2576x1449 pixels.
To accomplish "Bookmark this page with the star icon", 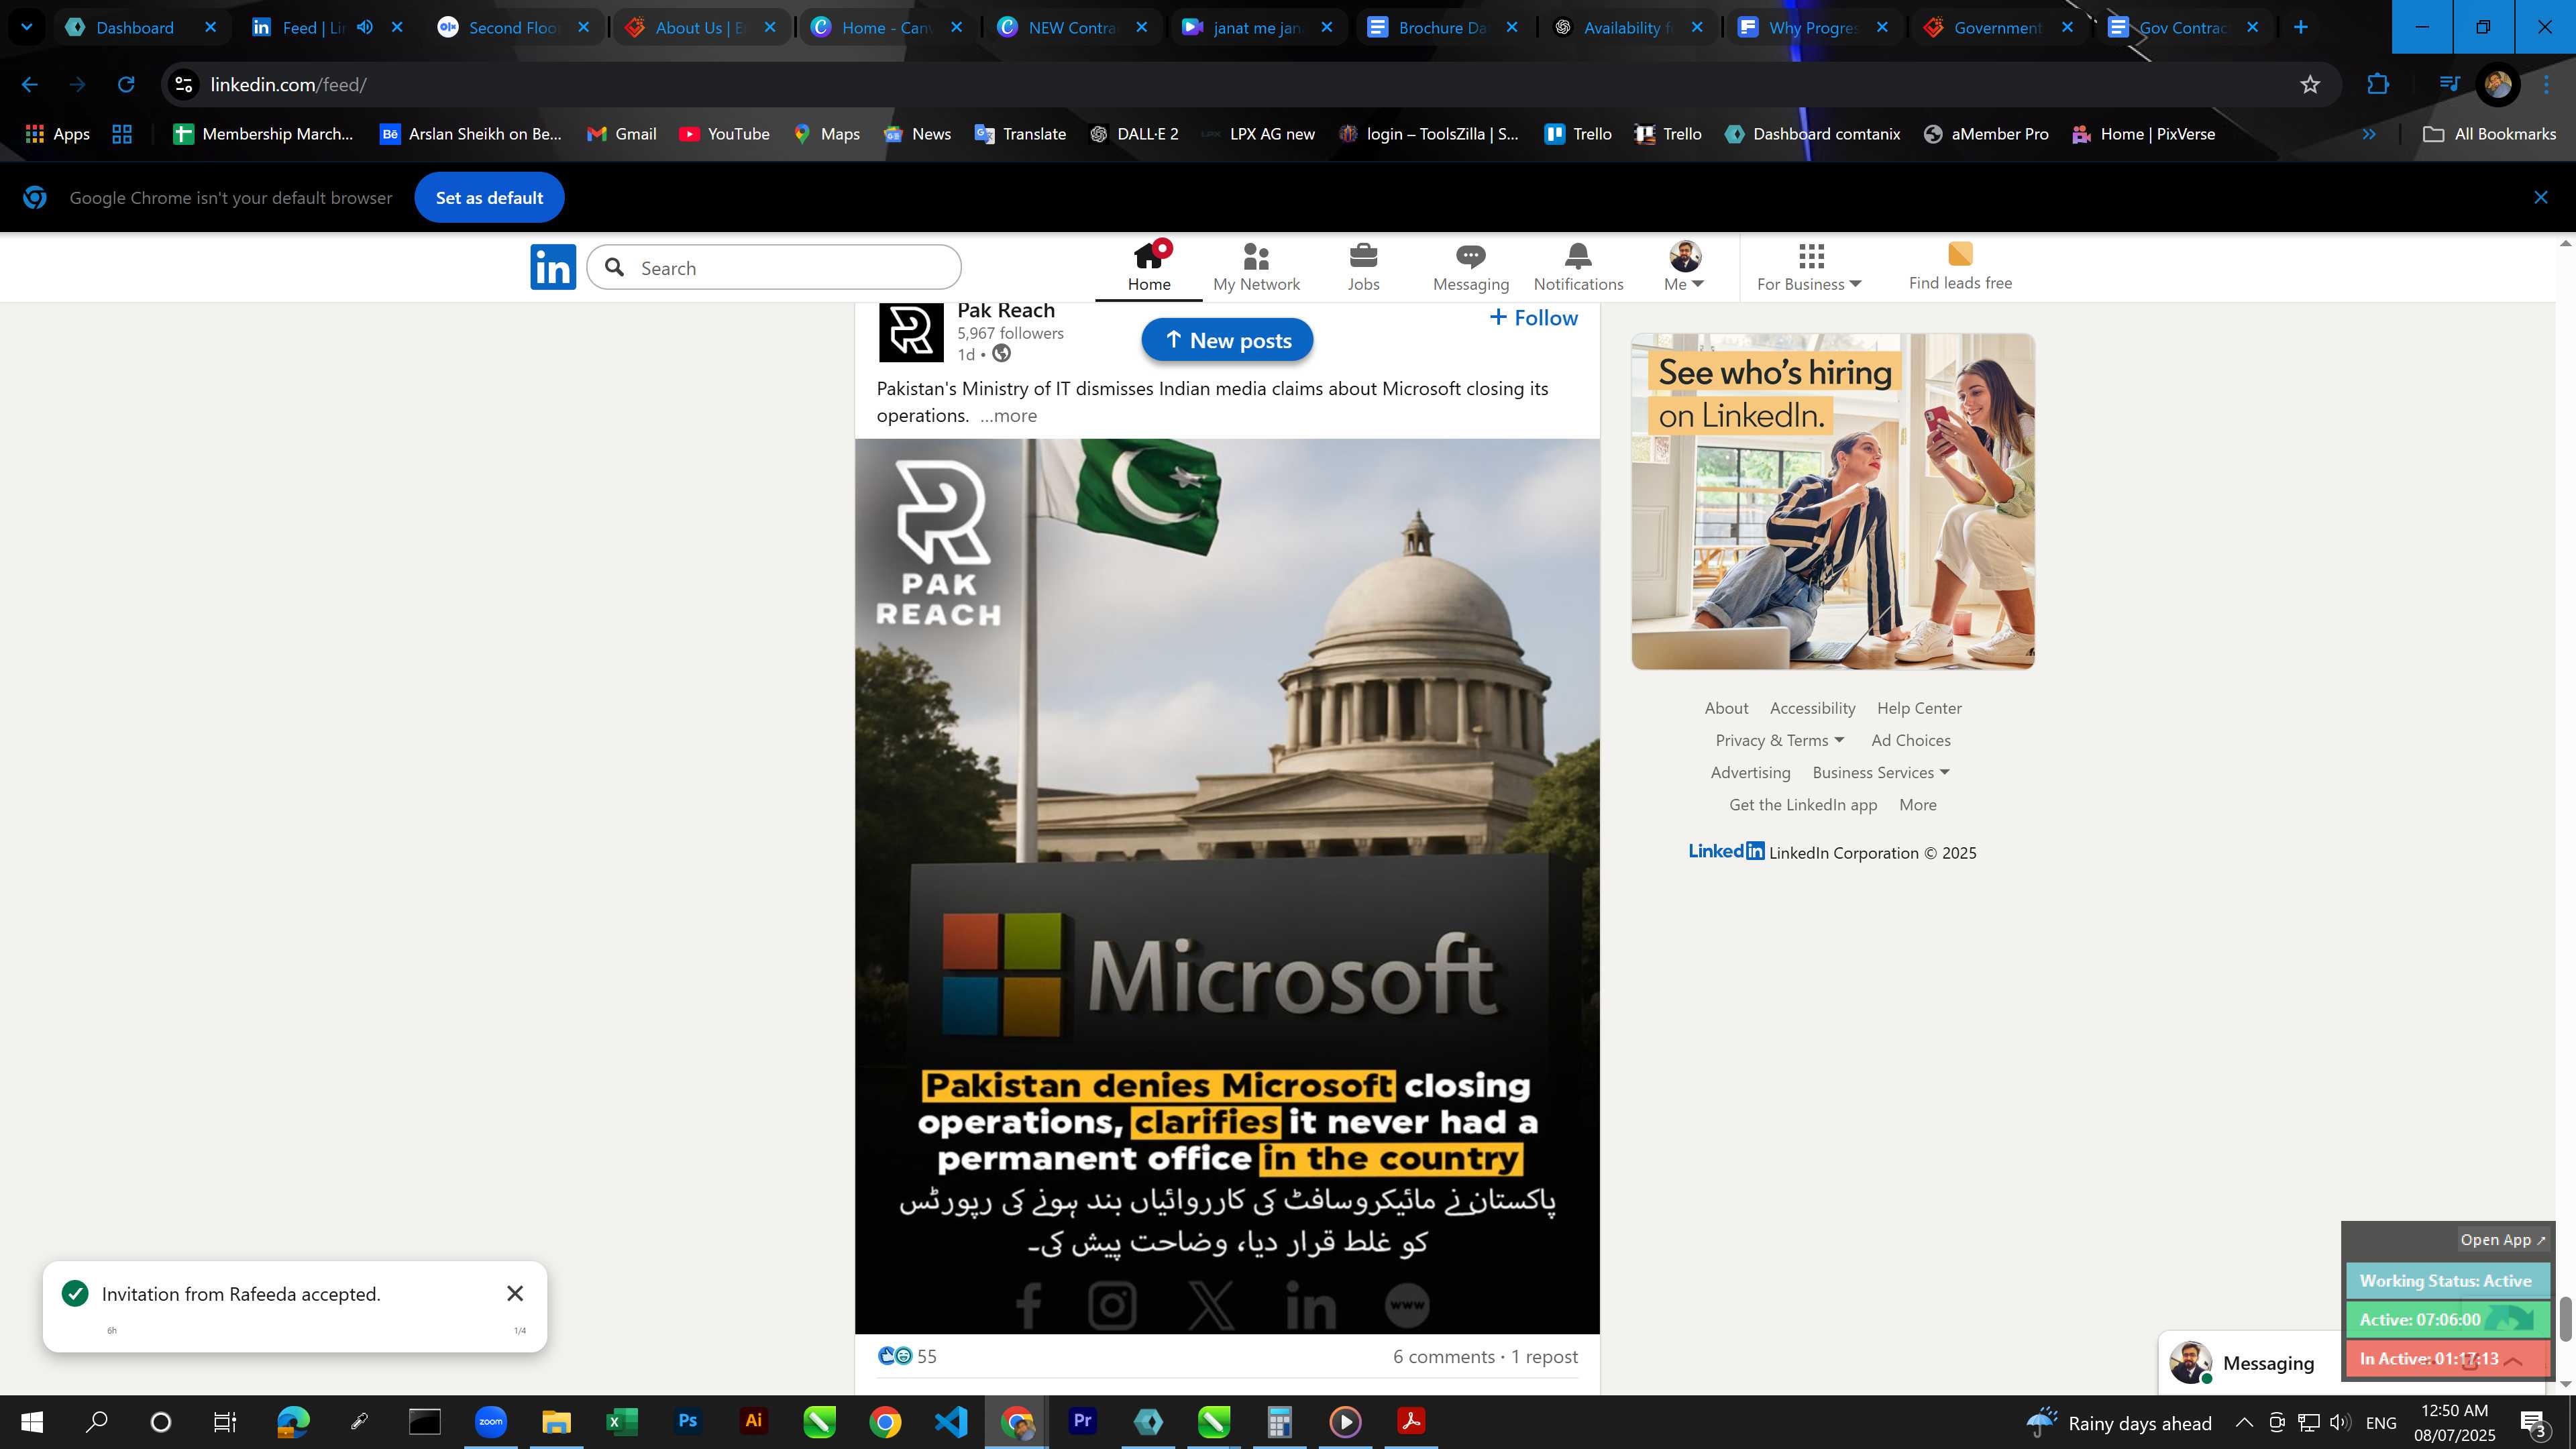I will tap(2310, 85).
